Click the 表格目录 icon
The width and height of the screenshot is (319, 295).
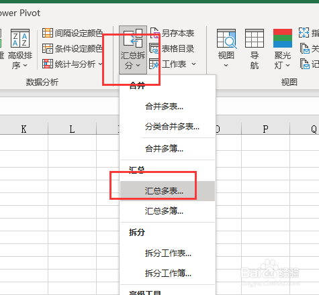154,48
